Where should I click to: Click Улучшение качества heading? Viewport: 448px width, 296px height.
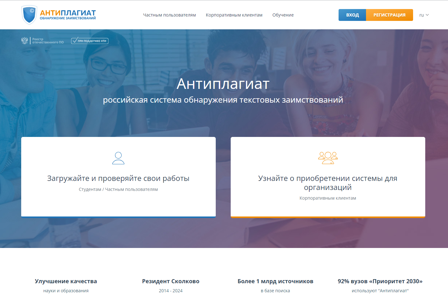pyautogui.click(x=66, y=281)
